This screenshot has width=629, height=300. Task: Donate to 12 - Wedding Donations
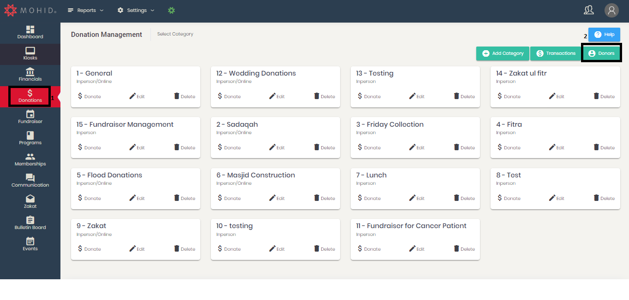pyautogui.click(x=229, y=96)
